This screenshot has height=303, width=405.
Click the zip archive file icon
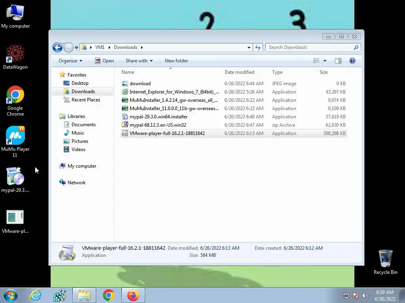coord(125,125)
